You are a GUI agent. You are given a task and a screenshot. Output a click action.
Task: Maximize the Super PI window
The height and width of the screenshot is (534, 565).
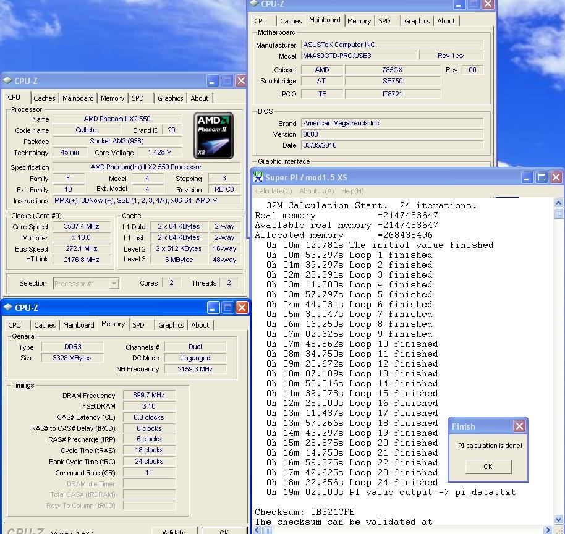(x=541, y=177)
